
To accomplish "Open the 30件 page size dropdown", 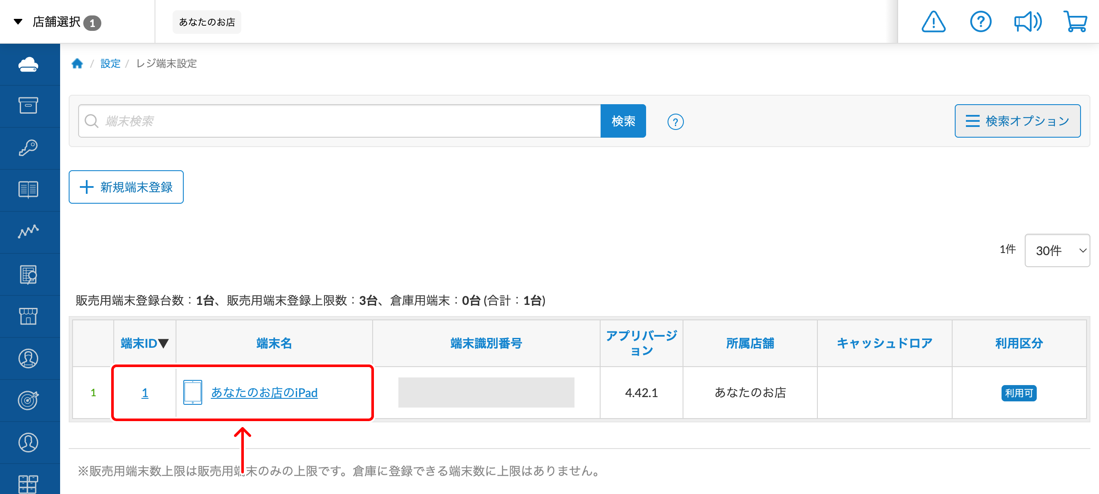I will pos(1057,250).
